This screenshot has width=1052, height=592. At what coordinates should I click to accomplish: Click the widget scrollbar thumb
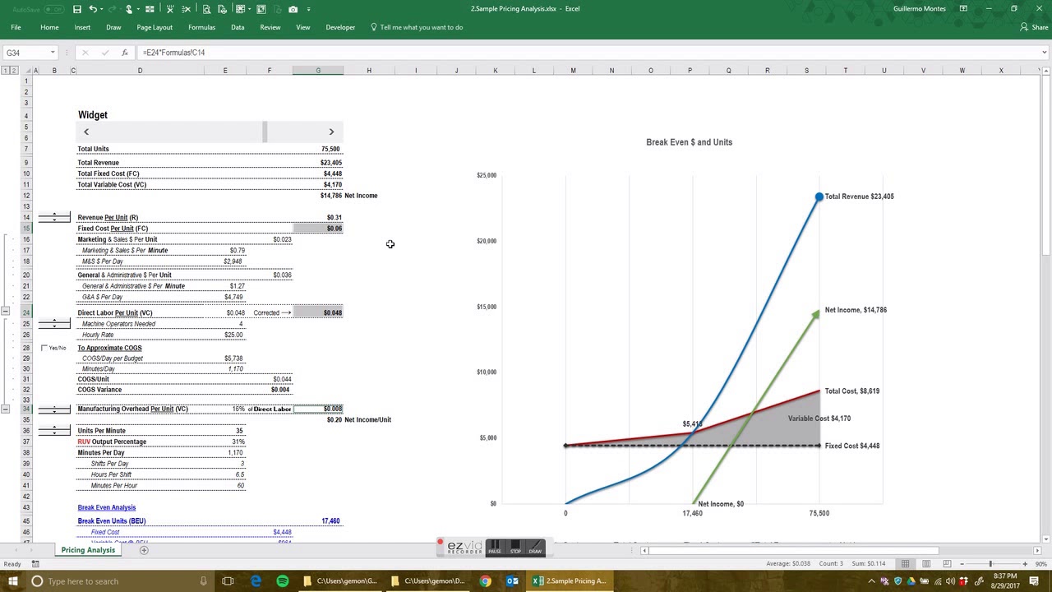265,132
